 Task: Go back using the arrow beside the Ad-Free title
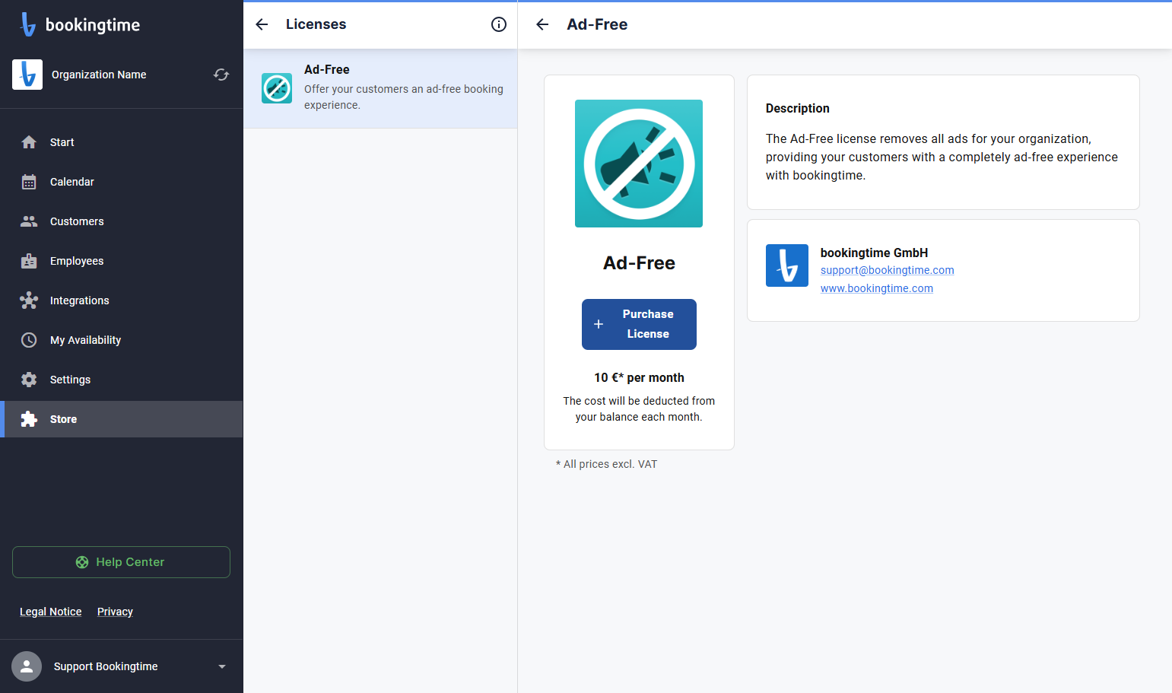click(x=542, y=24)
